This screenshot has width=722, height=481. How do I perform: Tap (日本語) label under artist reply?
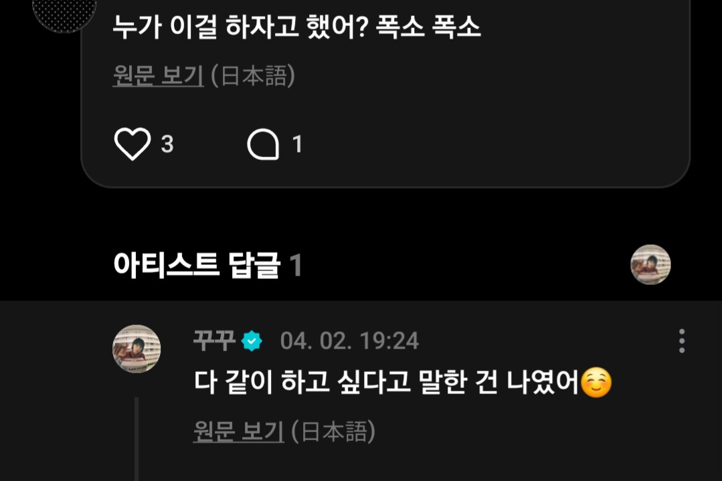(x=333, y=431)
